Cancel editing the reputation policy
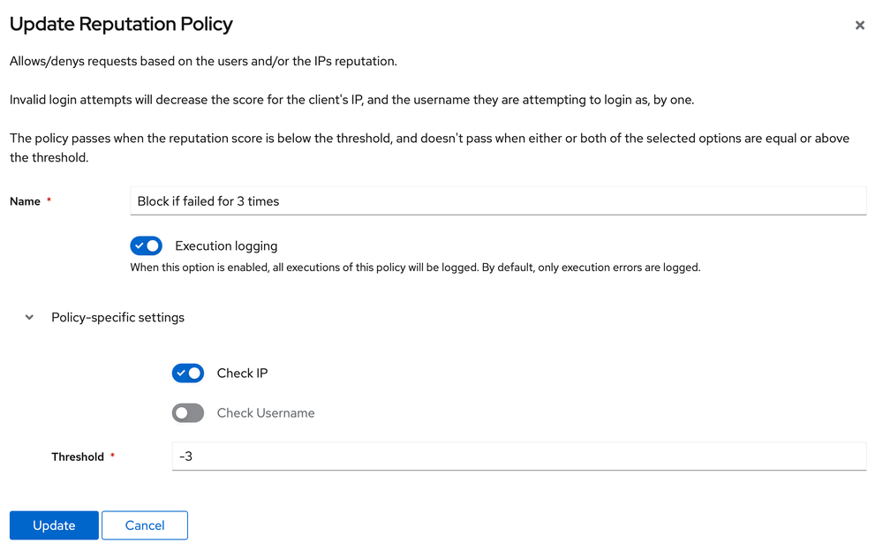The width and height of the screenshot is (883, 551). pos(144,525)
